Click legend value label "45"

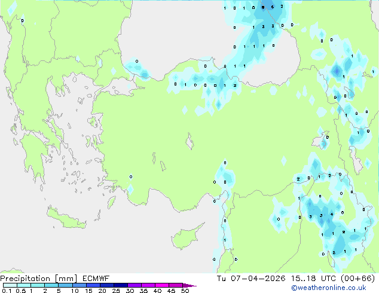click(x=171, y=291)
